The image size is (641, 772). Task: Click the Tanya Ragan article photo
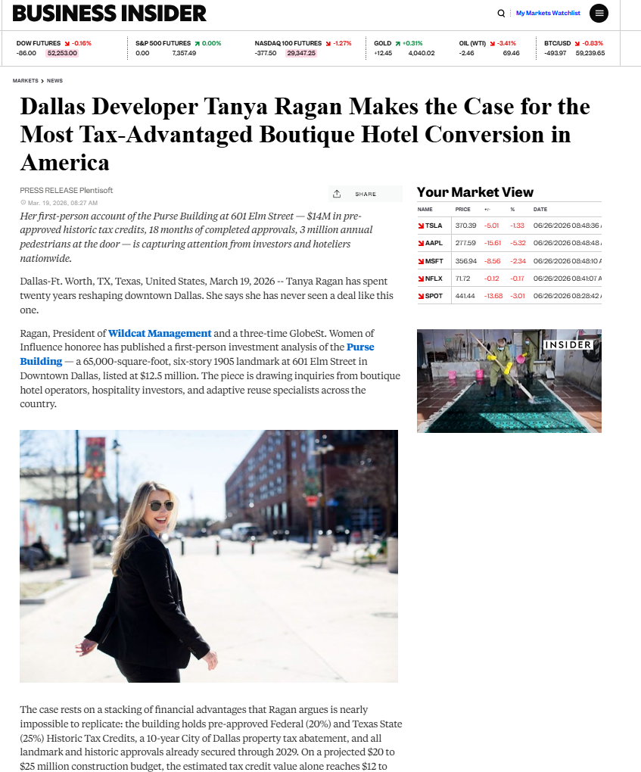209,556
